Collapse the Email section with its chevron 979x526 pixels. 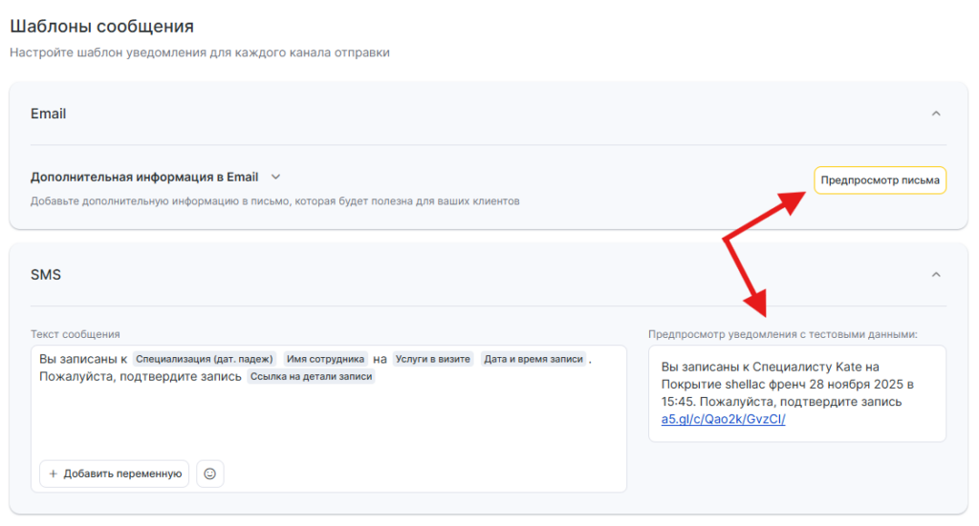point(936,114)
